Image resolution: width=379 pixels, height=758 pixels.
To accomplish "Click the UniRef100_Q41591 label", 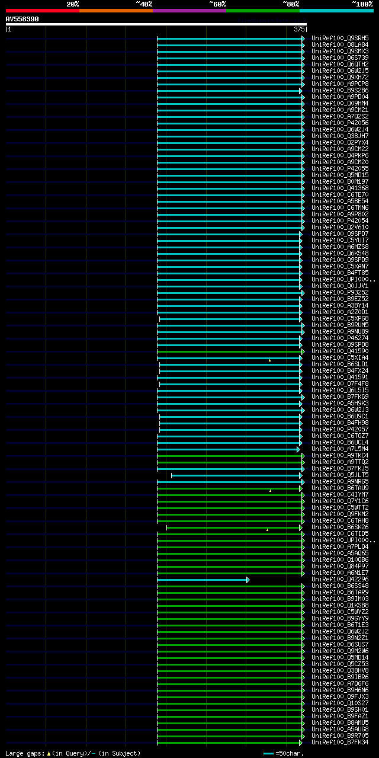I will 340,377.
